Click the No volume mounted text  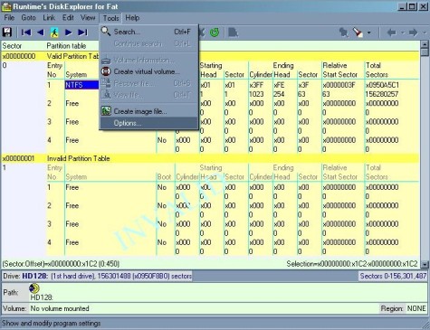click(60, 308)
